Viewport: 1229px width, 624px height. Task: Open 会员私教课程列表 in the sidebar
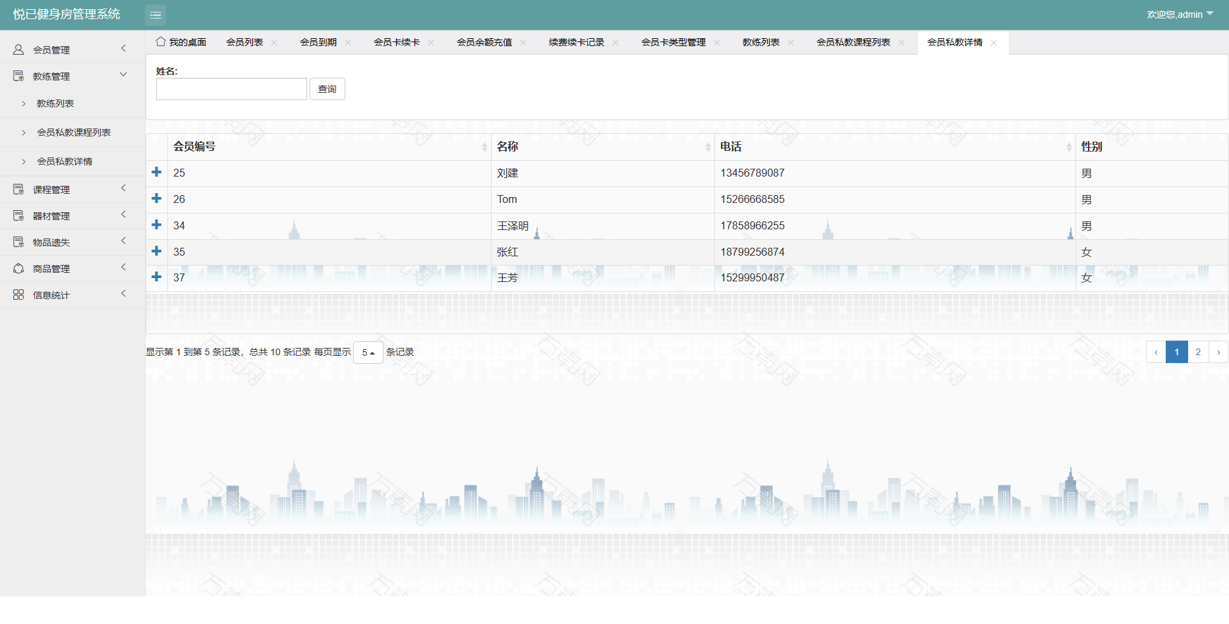[74, 132]
